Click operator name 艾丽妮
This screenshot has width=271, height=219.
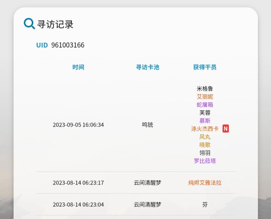pyautogui.click(x=205, y=97)
